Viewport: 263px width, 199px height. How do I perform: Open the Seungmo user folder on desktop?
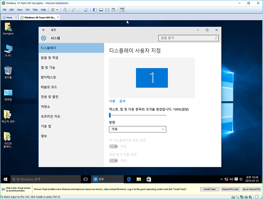point(8,29)
